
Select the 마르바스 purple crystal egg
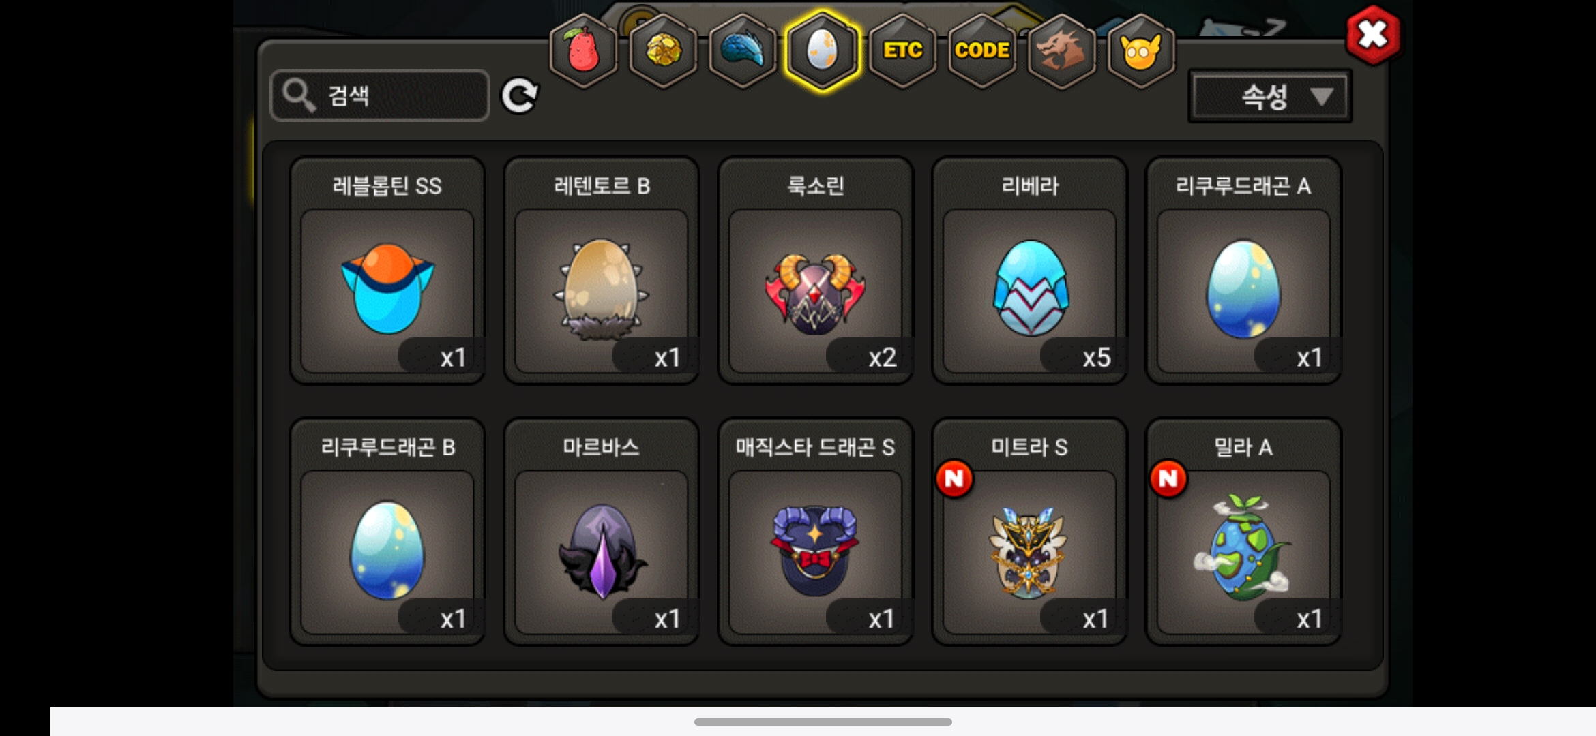click(602, 532)
